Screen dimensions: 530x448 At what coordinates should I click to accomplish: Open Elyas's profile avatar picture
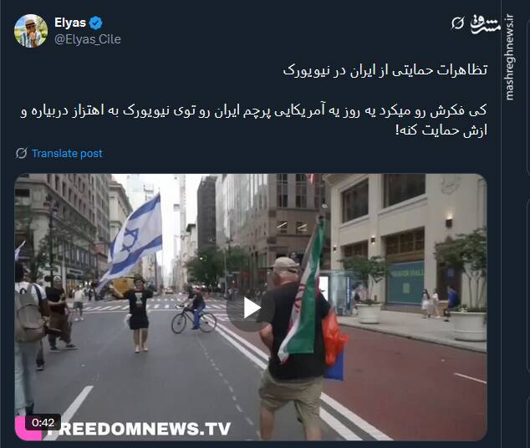tap(31, 31)
